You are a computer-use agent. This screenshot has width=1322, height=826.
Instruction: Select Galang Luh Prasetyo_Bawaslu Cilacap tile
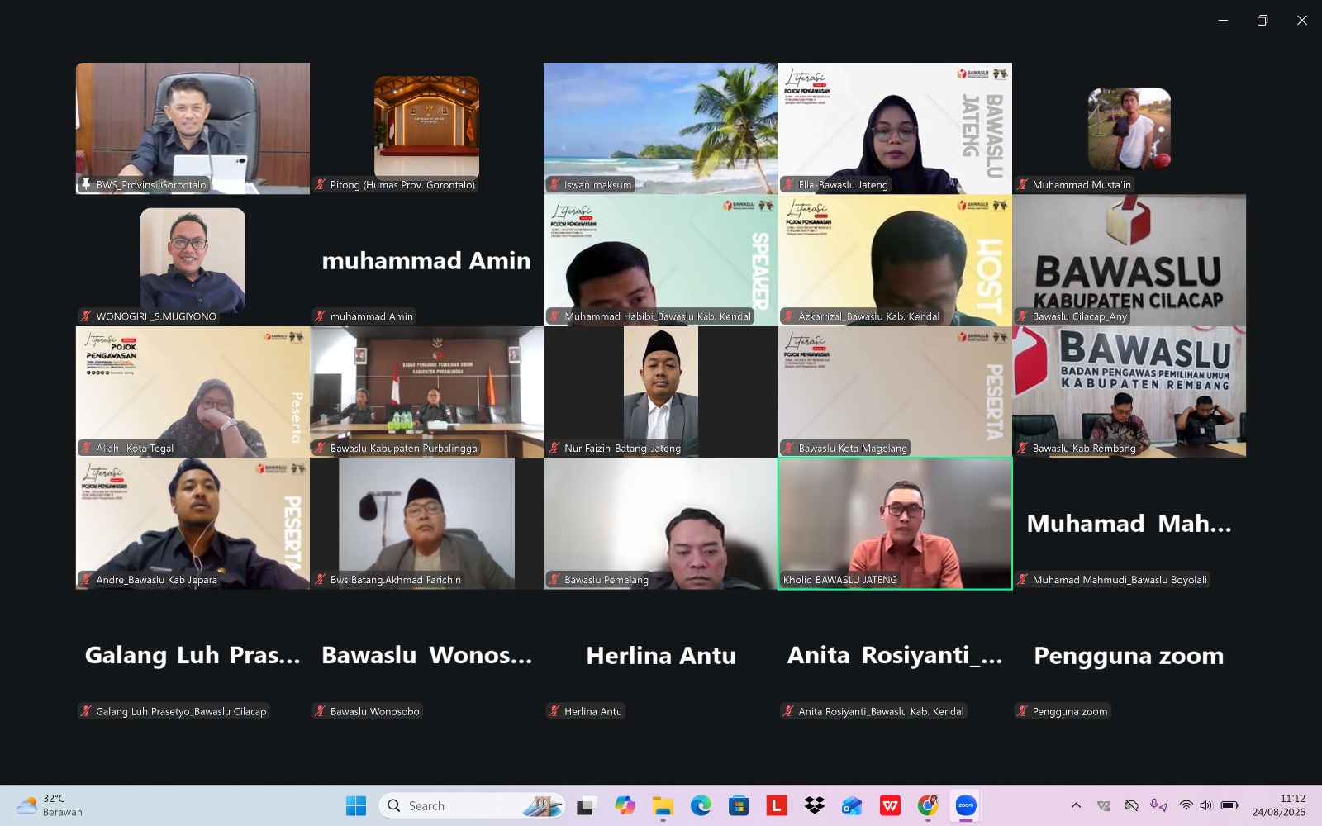[x=193, y=655]
